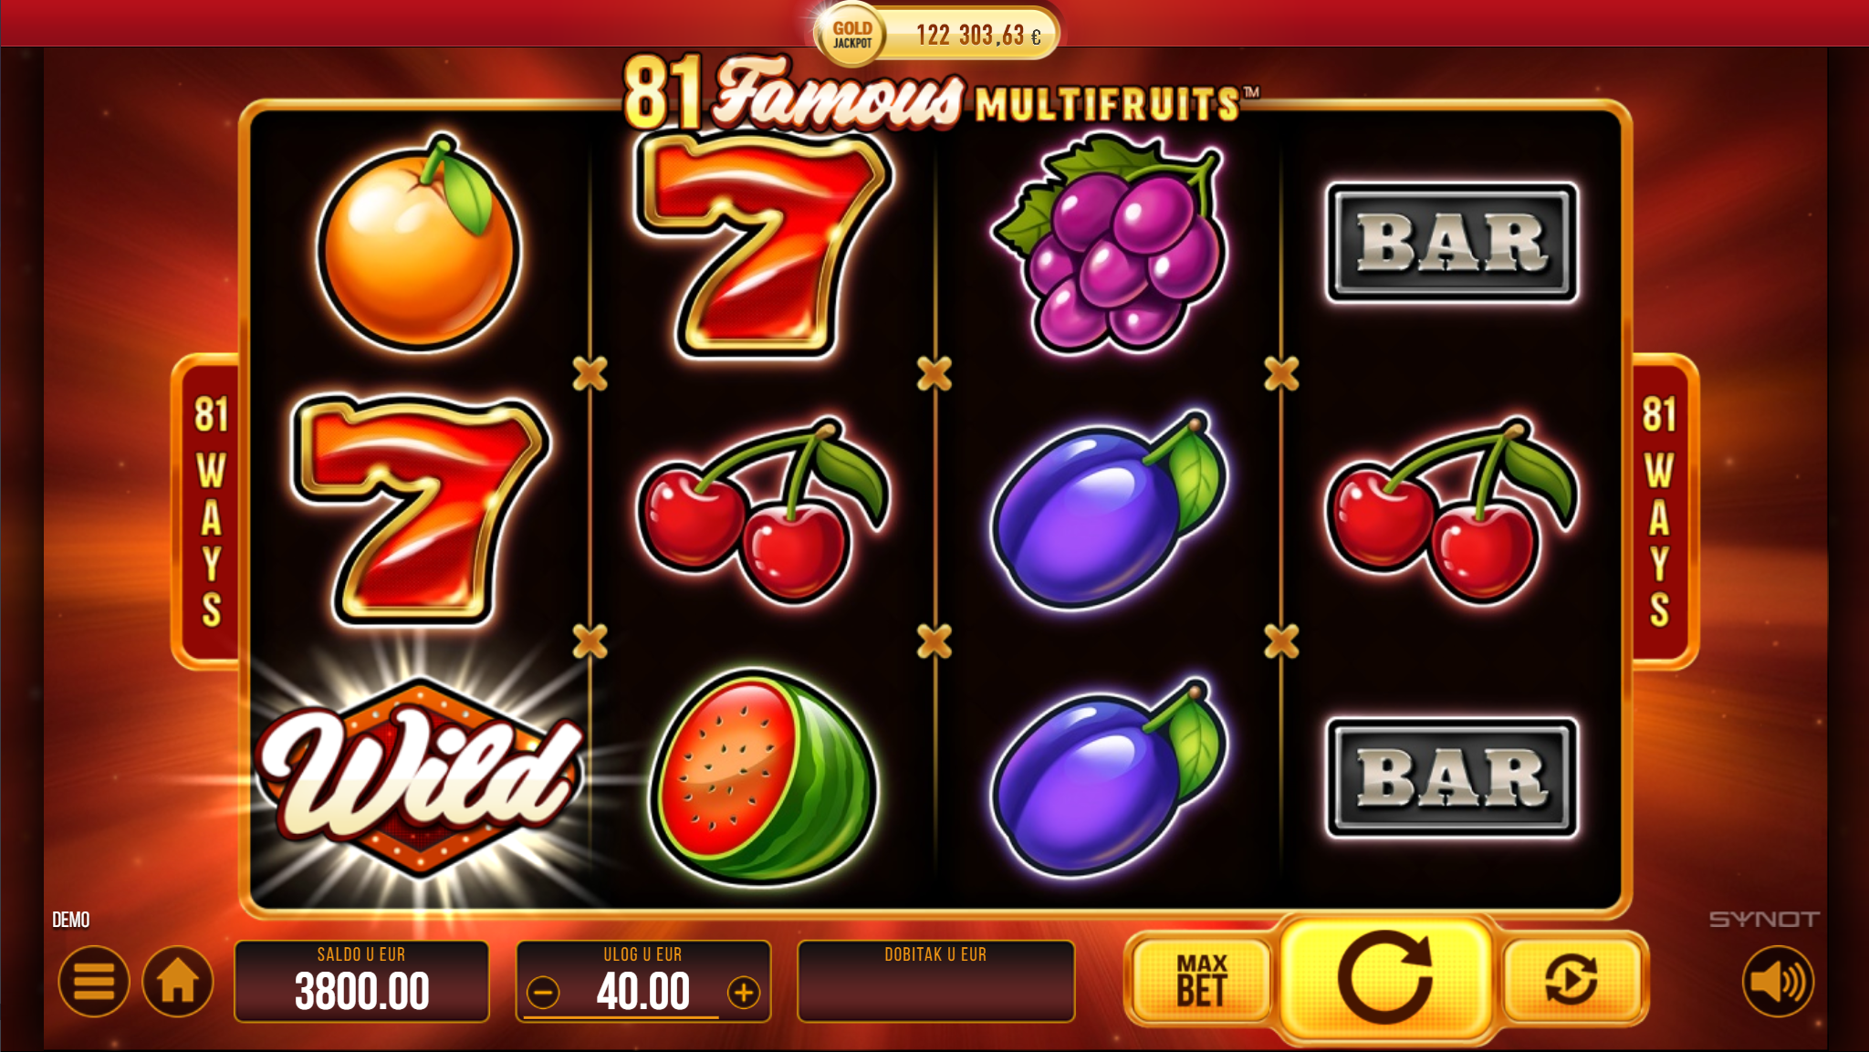
Task: Open the hamburger menu
Action: pos(93,982)
